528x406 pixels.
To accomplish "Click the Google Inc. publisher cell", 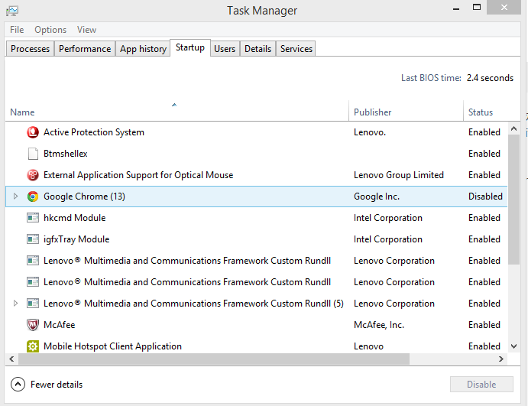I will click(x=377, y=197).
